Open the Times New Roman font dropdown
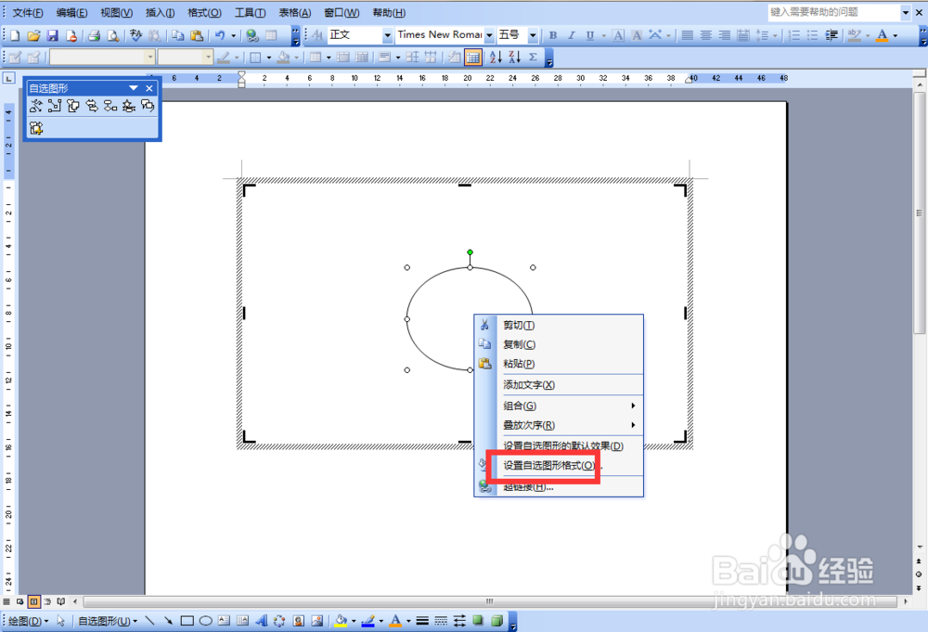The height and width of the screenshot is (632, 928). pos(489,34)
